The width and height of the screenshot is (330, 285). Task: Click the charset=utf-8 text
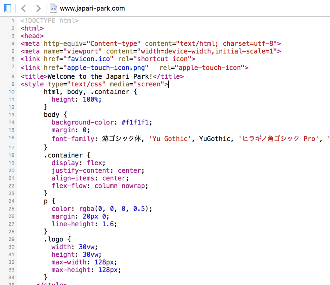(x=248, y=44)
